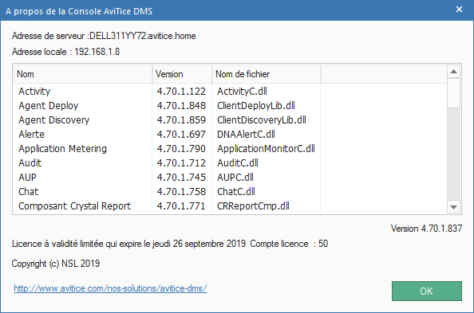The image size is (474, 313).
Task: Click version 4.70.1.758 cell
Action: (181, 192)
